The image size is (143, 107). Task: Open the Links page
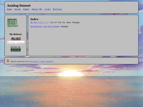pyautogui.click(x=47, y=9)
